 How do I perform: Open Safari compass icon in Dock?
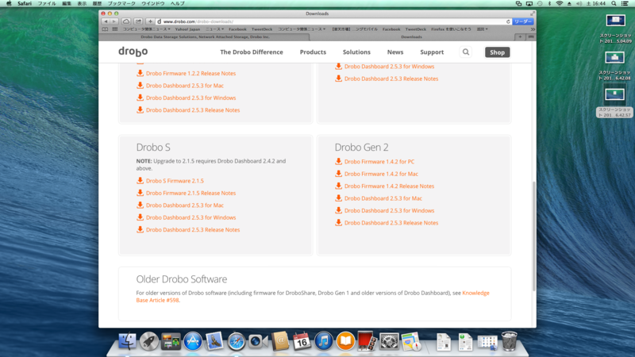click(236, 341)
